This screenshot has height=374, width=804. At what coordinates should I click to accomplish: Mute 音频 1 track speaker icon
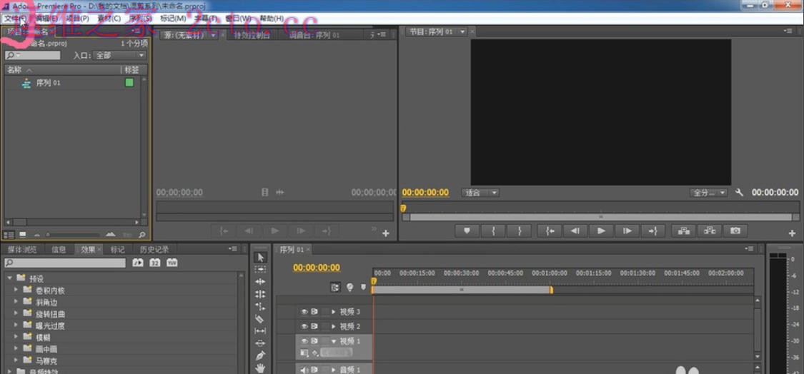(304, 370)
